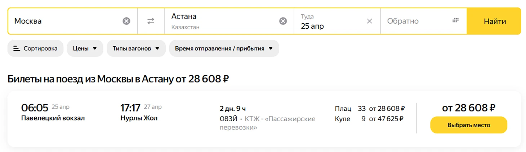Click Выбрать место button

468,125
